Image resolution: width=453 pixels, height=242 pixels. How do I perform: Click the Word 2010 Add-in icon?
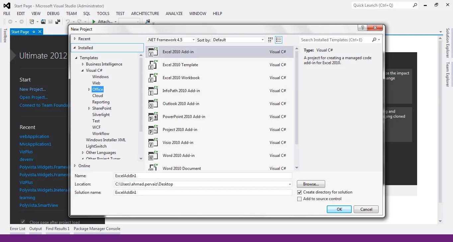[153, 156]
